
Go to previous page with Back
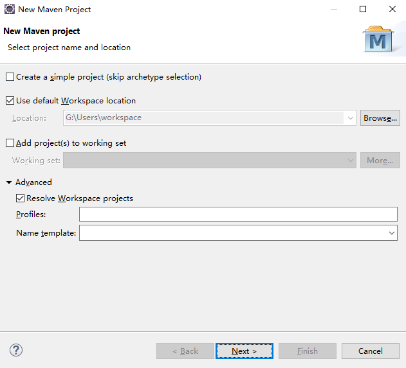coord(185,351)
